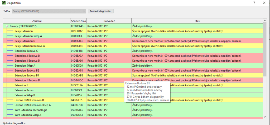
Task: Click the Extension 2 Budova D status message
Action: point(186,56)
